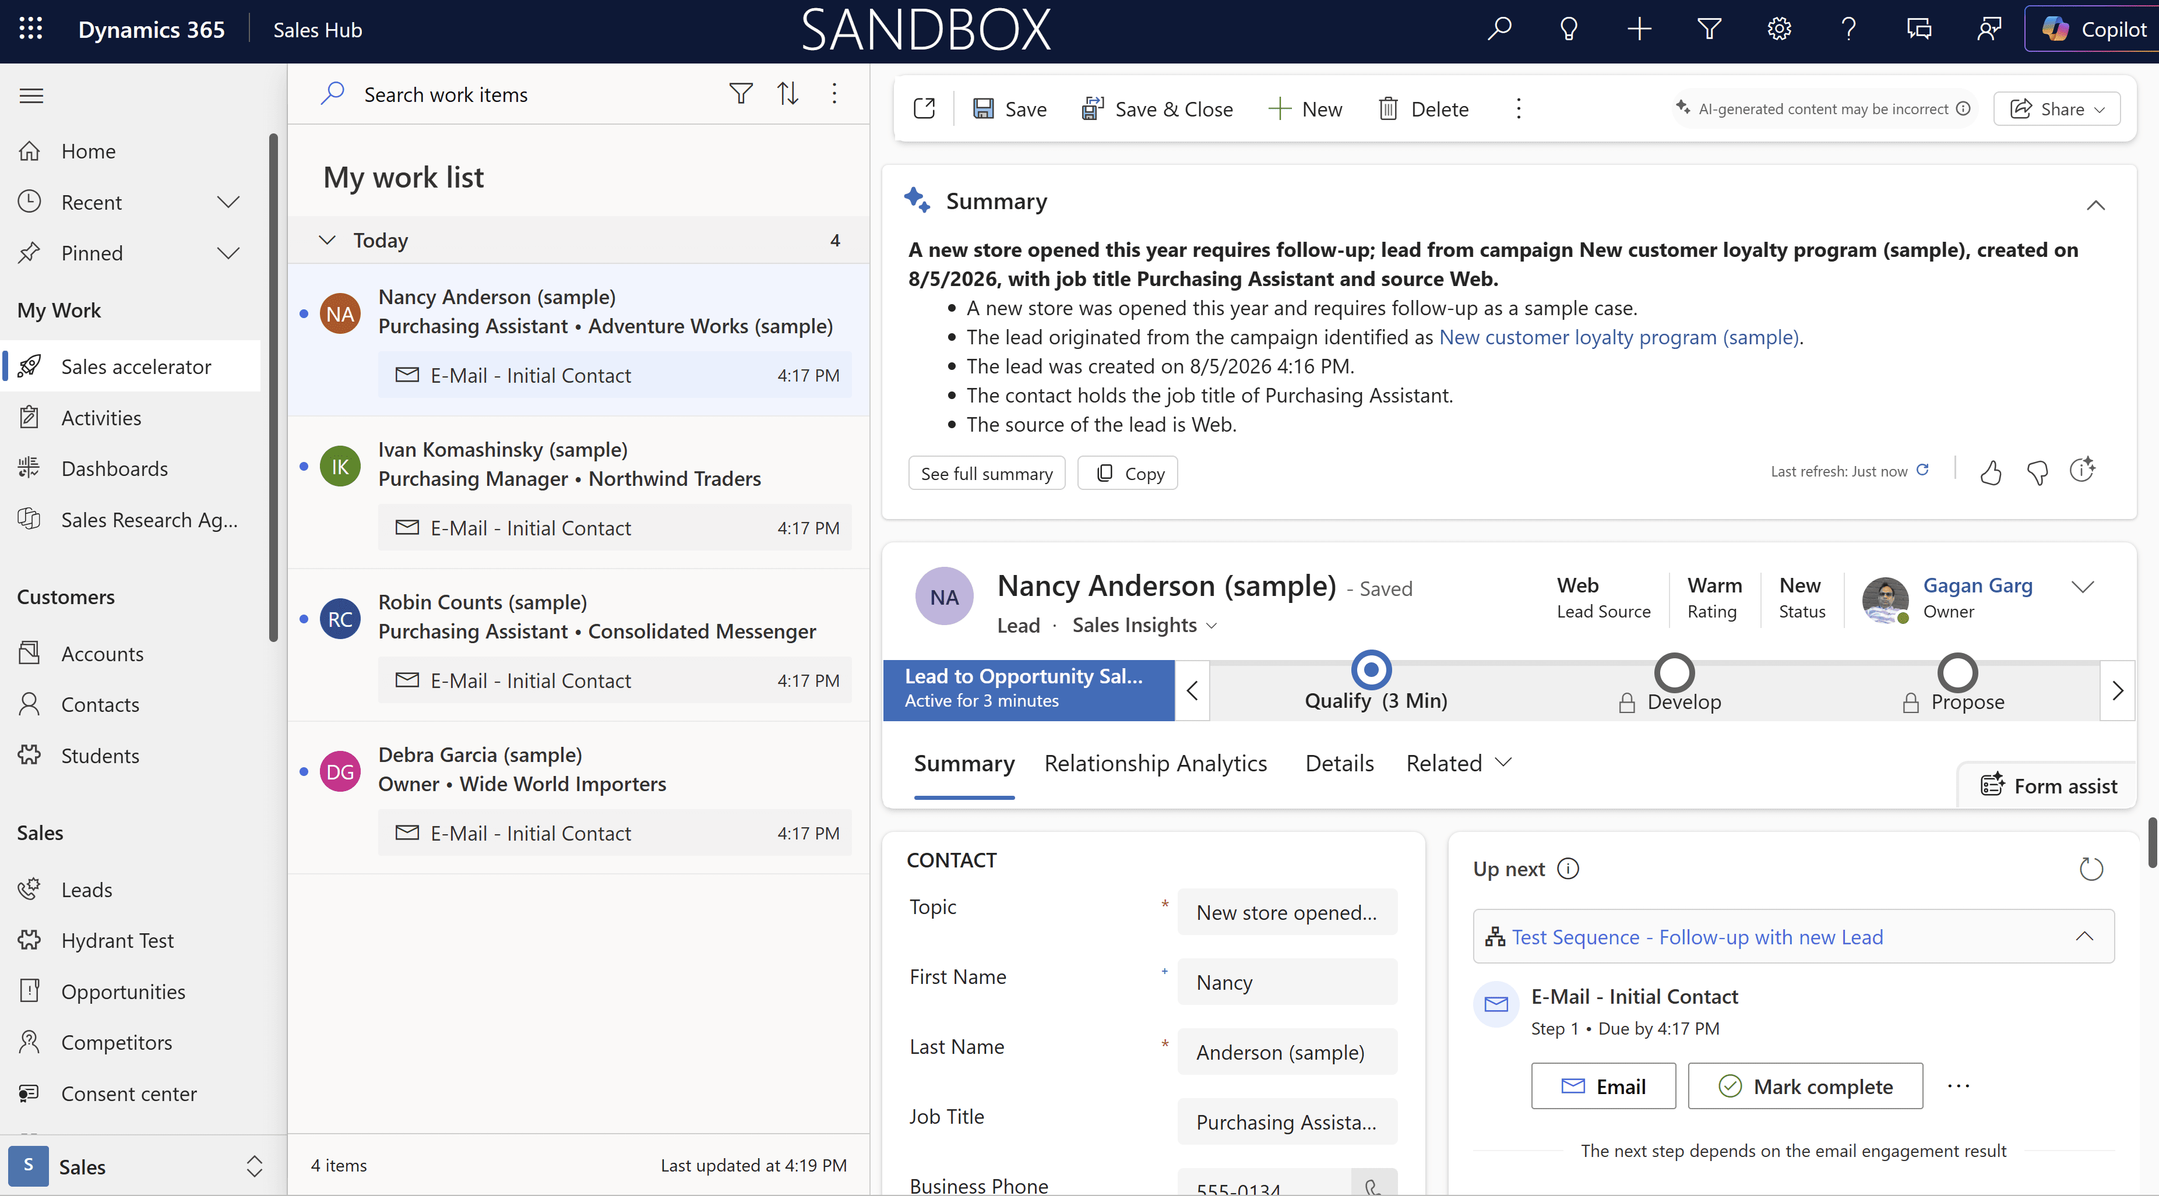
Task: Select Ivan Komashinsky work item
Action: coord(578,493)
